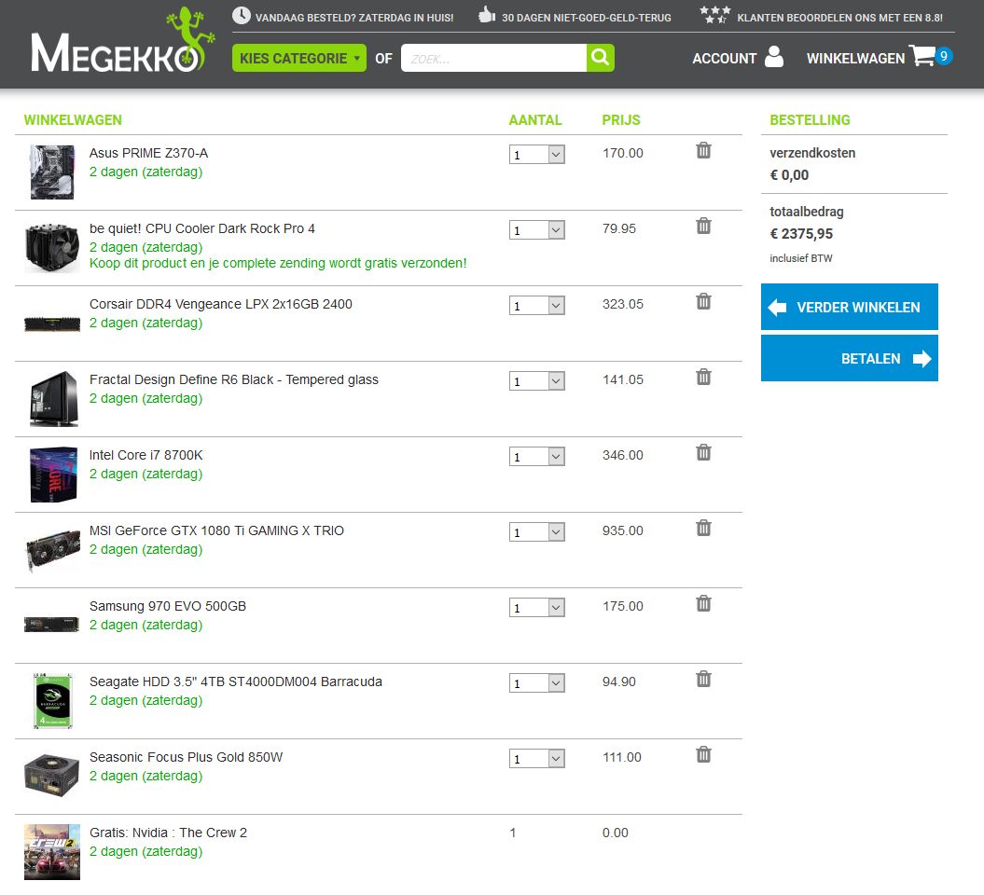The width and height of the screenshot is (984, 895).
Task: Open Seagate HDD 4TB Barracuda product link
Action: 236,682
